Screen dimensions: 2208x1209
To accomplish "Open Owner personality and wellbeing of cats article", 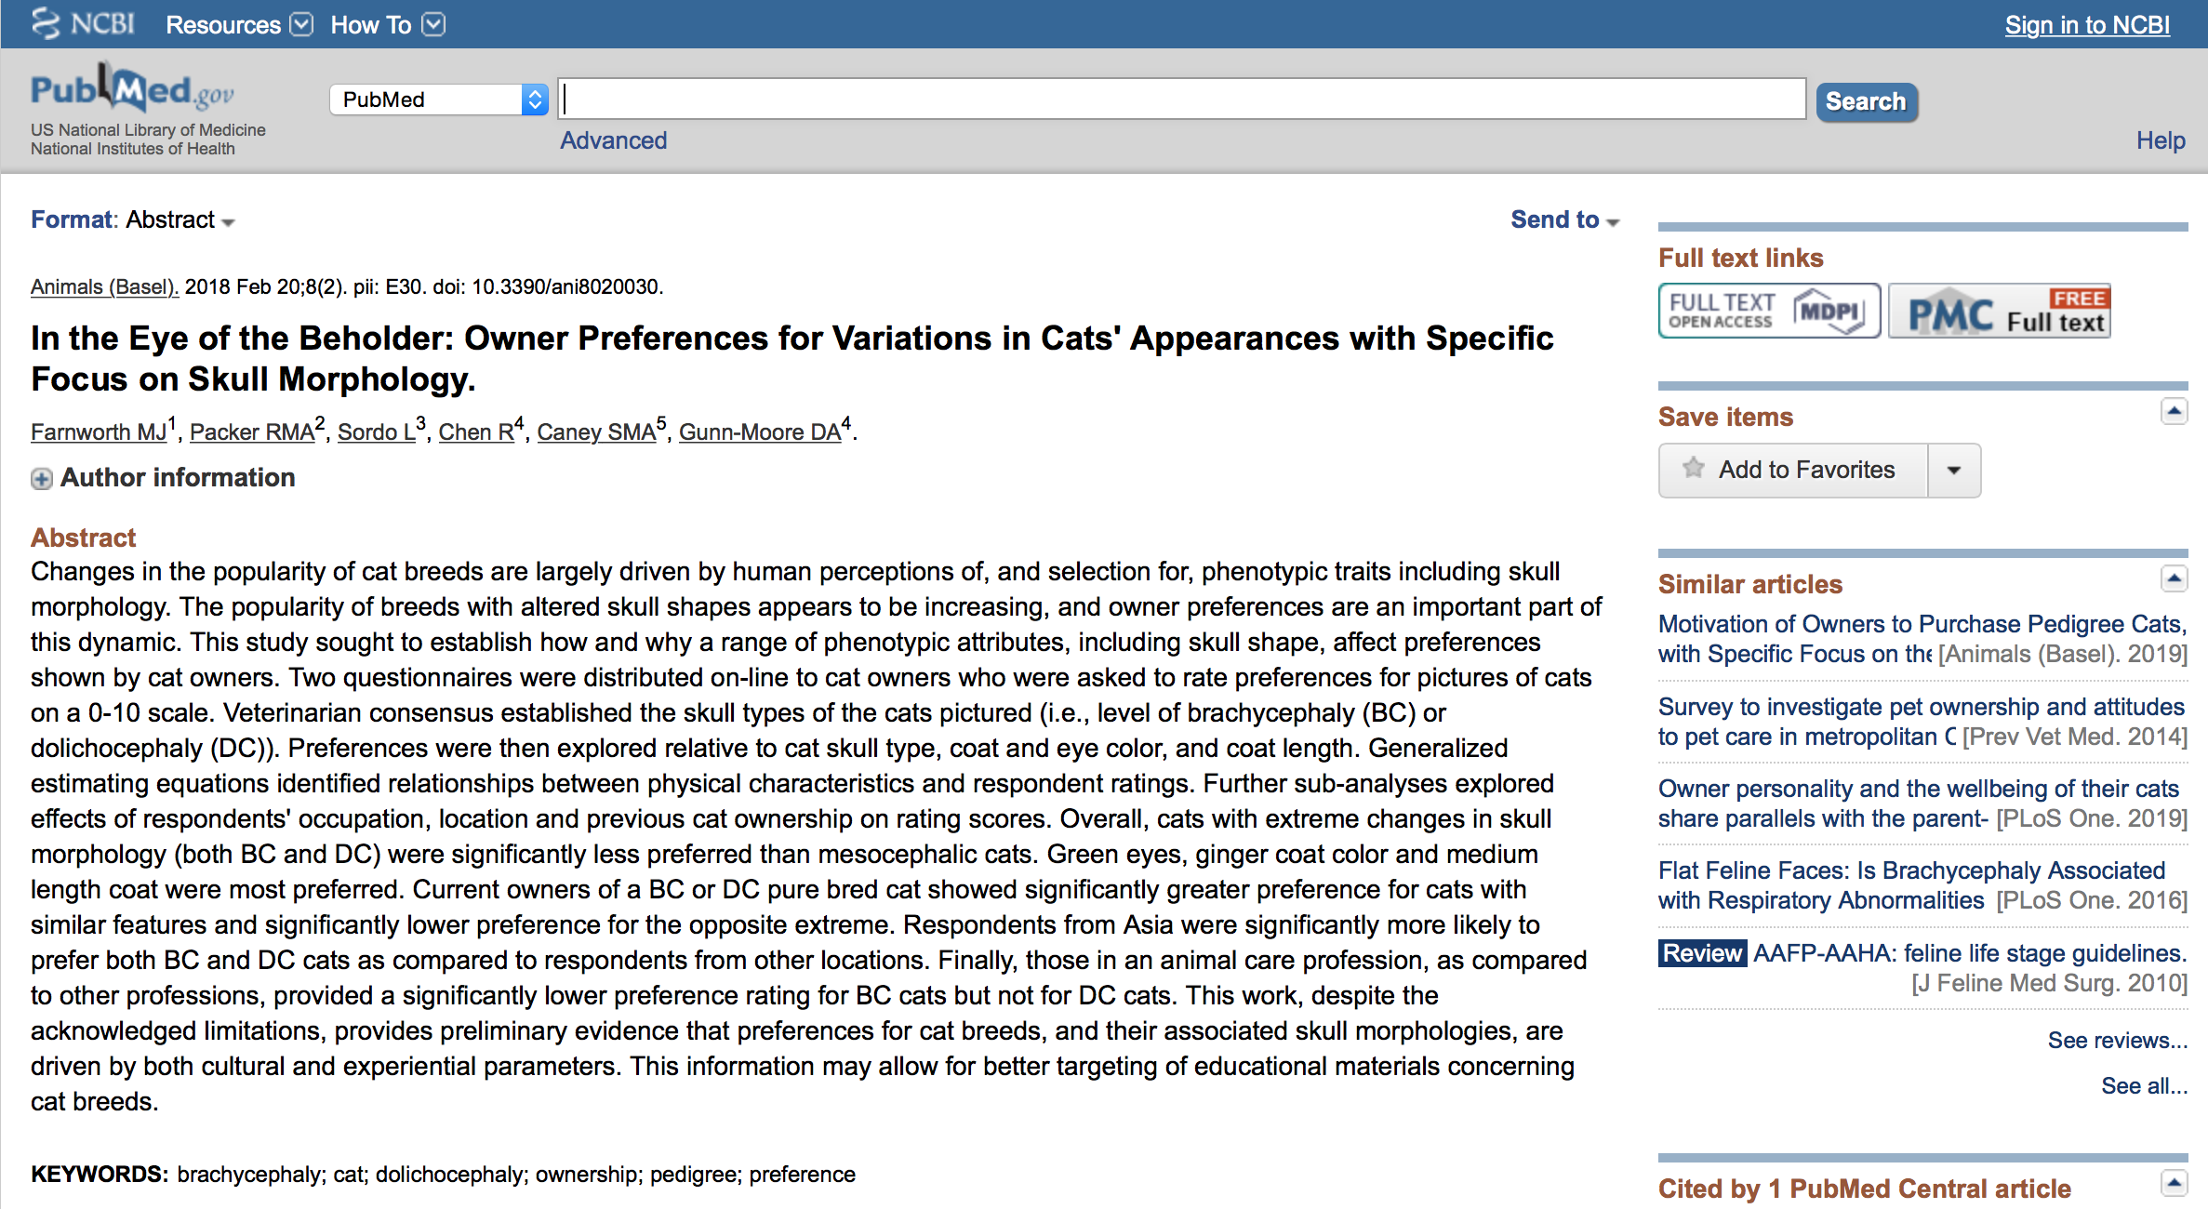I will 1919,804.
